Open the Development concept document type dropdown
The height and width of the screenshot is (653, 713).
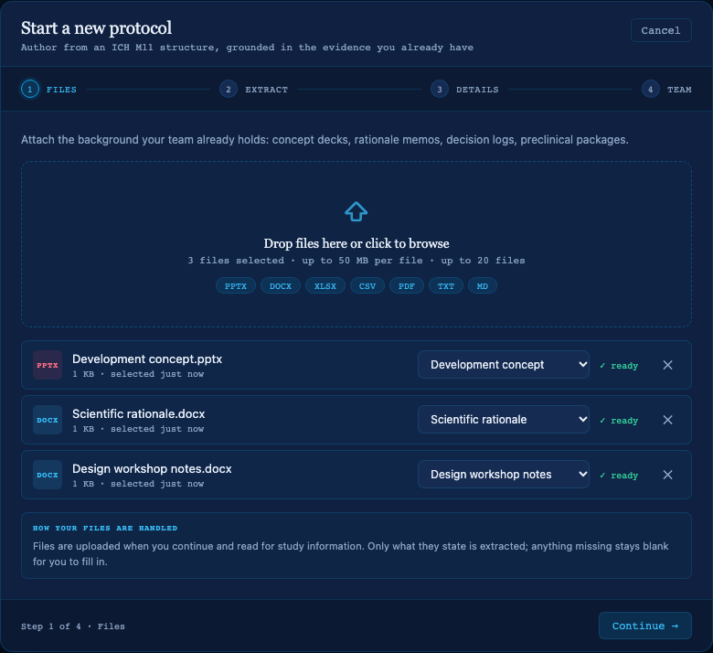coord(504,365)
